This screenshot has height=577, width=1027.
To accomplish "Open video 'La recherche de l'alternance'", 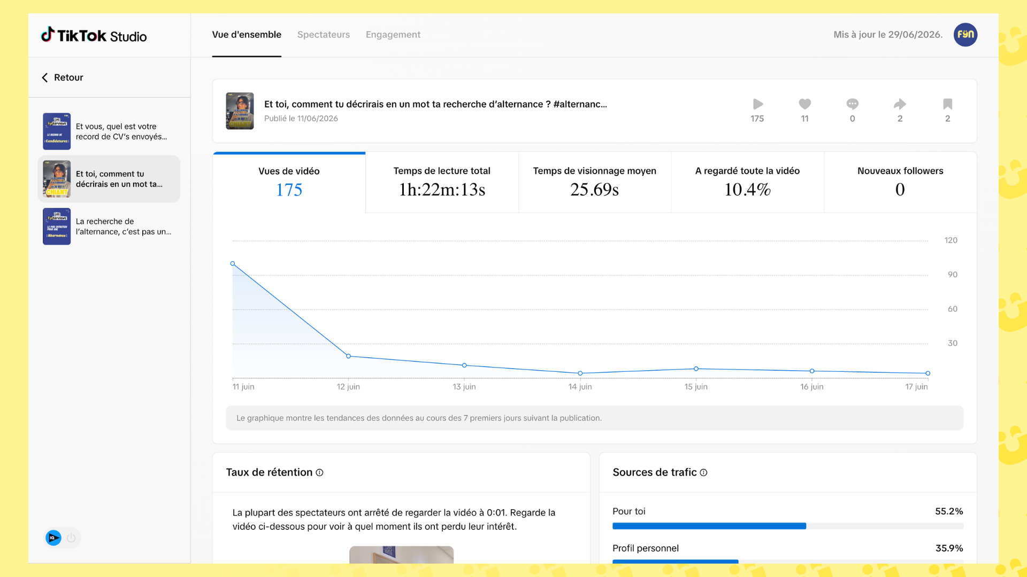I will coord(109,227).
